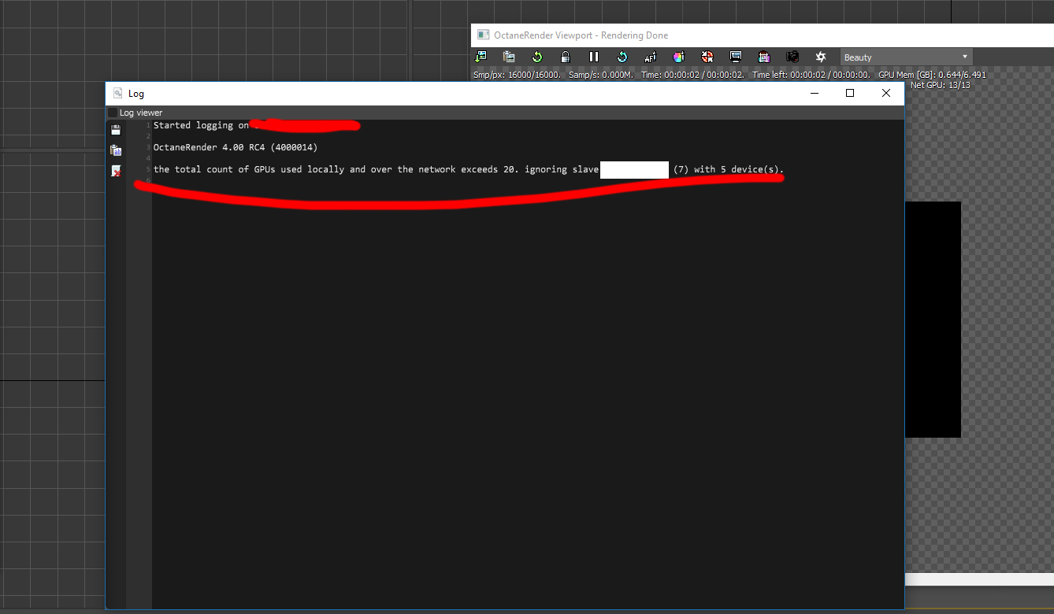Click the first OctaneRender toolbar icon with arrows

click(x=481, y=57)
